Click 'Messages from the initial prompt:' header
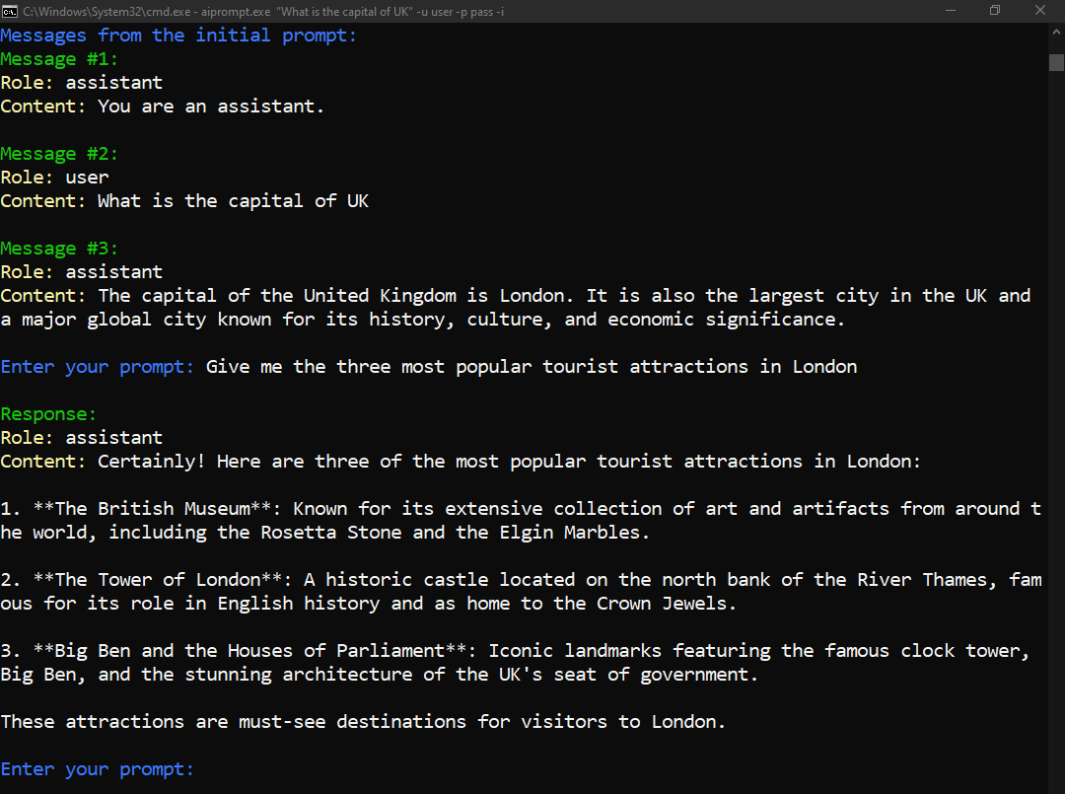The width and height of the screenshot is (1065, 794). tap(178, 36)
